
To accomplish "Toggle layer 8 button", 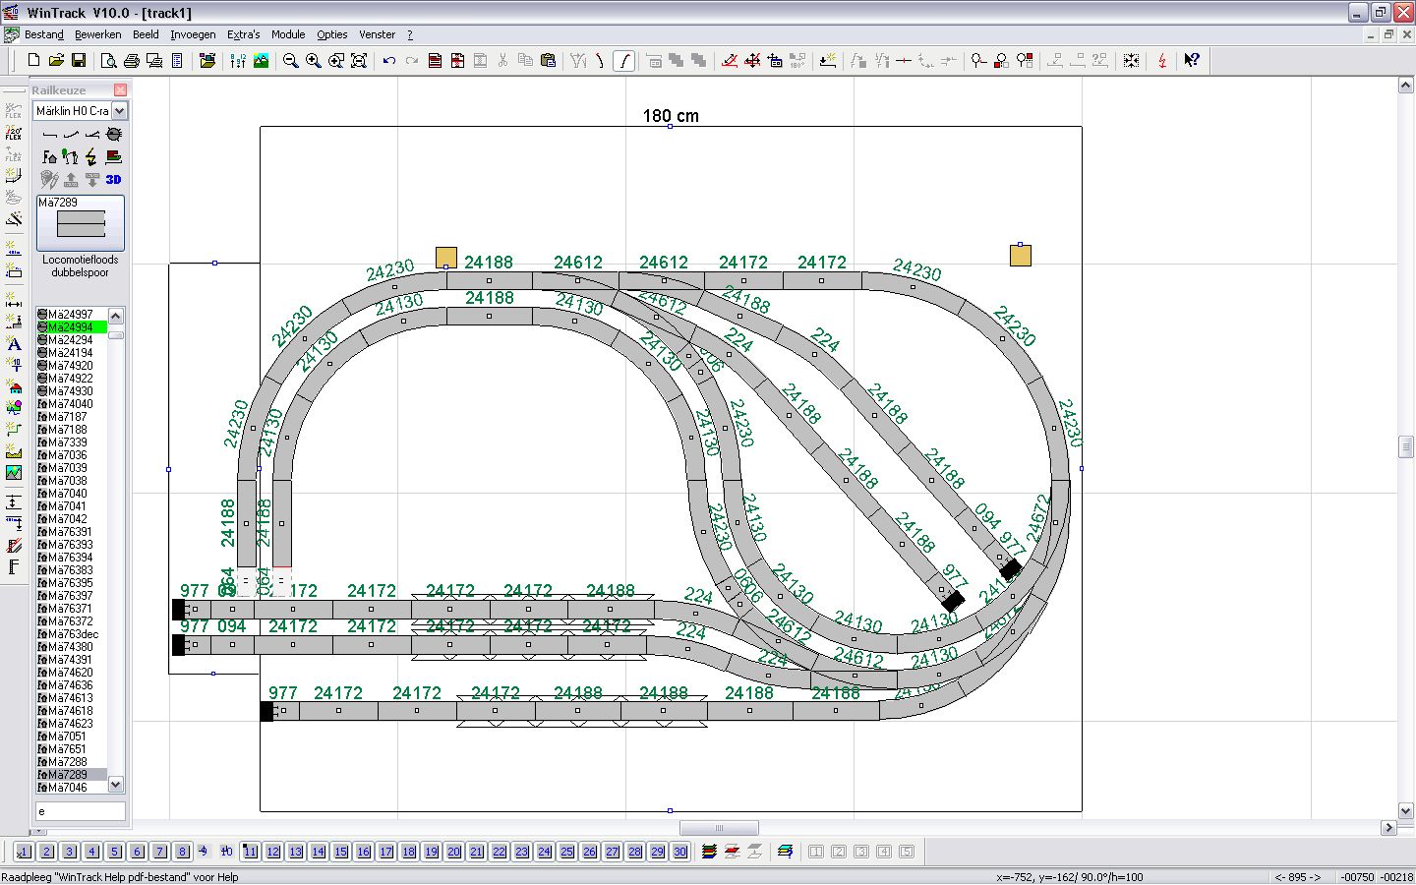I will pyautogui.click(x=182, y=852).
